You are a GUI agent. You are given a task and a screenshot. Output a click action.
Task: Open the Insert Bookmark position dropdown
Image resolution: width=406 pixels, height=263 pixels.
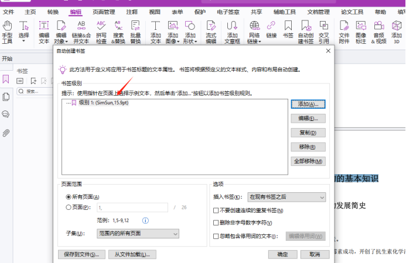tap(286, 198)
